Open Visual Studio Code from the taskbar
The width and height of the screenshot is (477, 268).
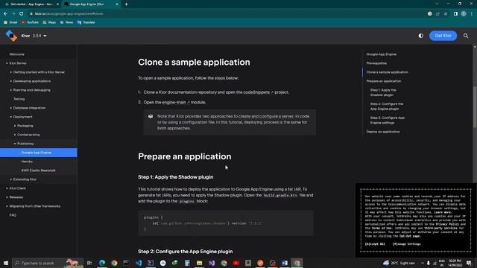click(139, 263)
